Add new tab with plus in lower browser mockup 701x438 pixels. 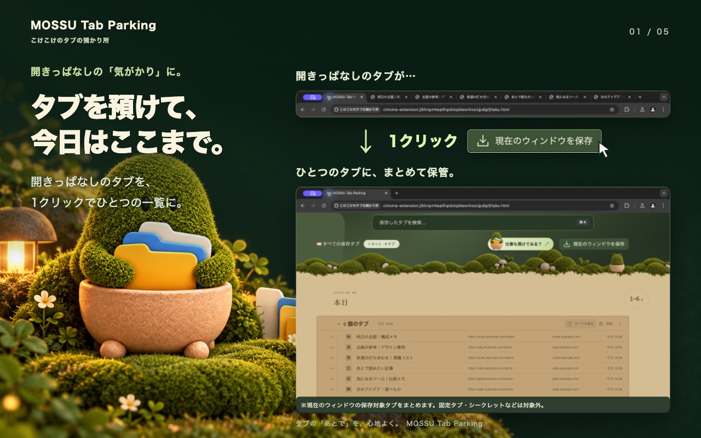[397, 193]
